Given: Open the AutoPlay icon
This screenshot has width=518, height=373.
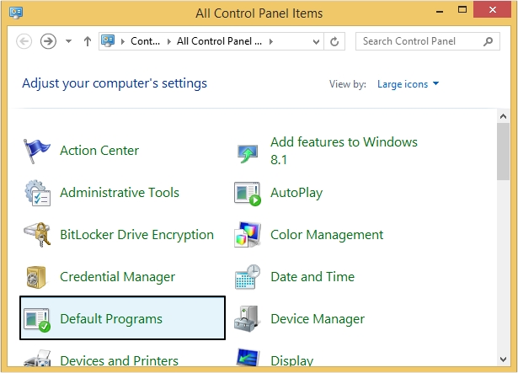Looking at the screenshot, I should pyautogui.click(x=248, y=194).
